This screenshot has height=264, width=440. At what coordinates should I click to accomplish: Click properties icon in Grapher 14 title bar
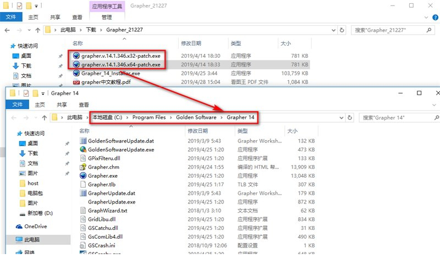pyautogui.click(x=26, y=93)
